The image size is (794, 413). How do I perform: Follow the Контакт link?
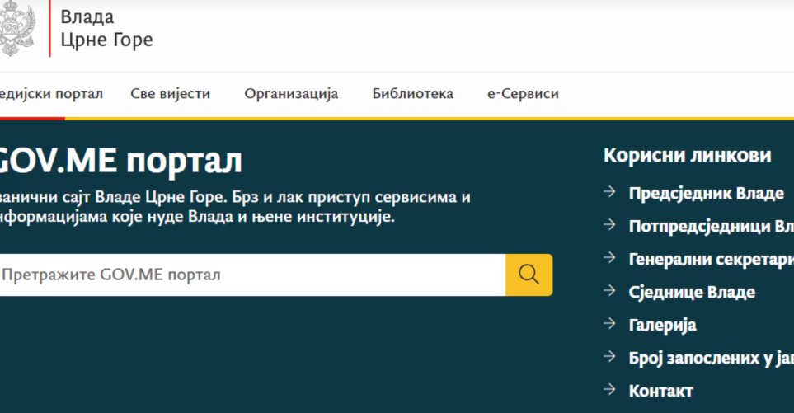point(660,391)
